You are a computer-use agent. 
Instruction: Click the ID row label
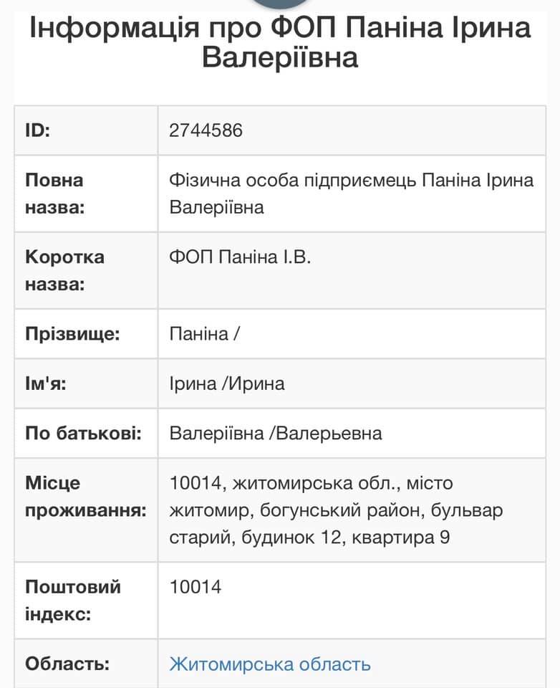tap(38, 130)
